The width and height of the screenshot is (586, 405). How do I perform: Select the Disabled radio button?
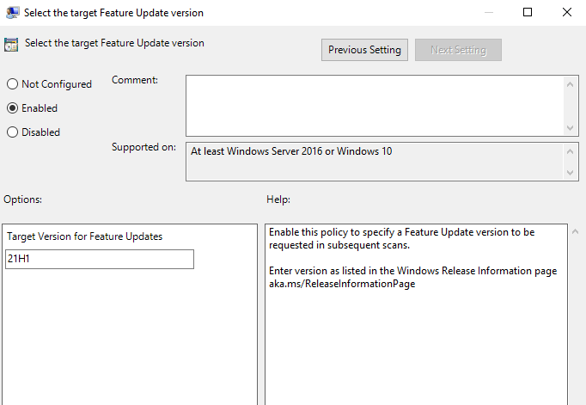click(x=12, y=132)
